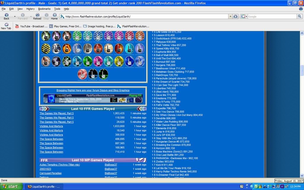Open the Tools menu

click(x=57, y=9)
